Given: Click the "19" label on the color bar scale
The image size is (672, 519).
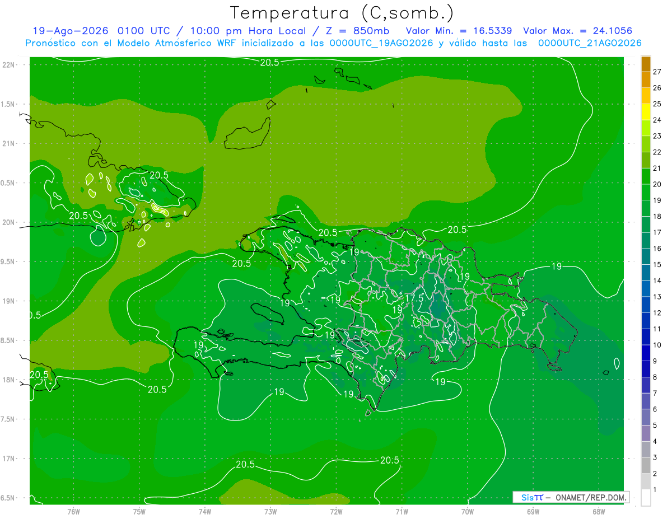Looking at the screenshot, I should [657, 200].
